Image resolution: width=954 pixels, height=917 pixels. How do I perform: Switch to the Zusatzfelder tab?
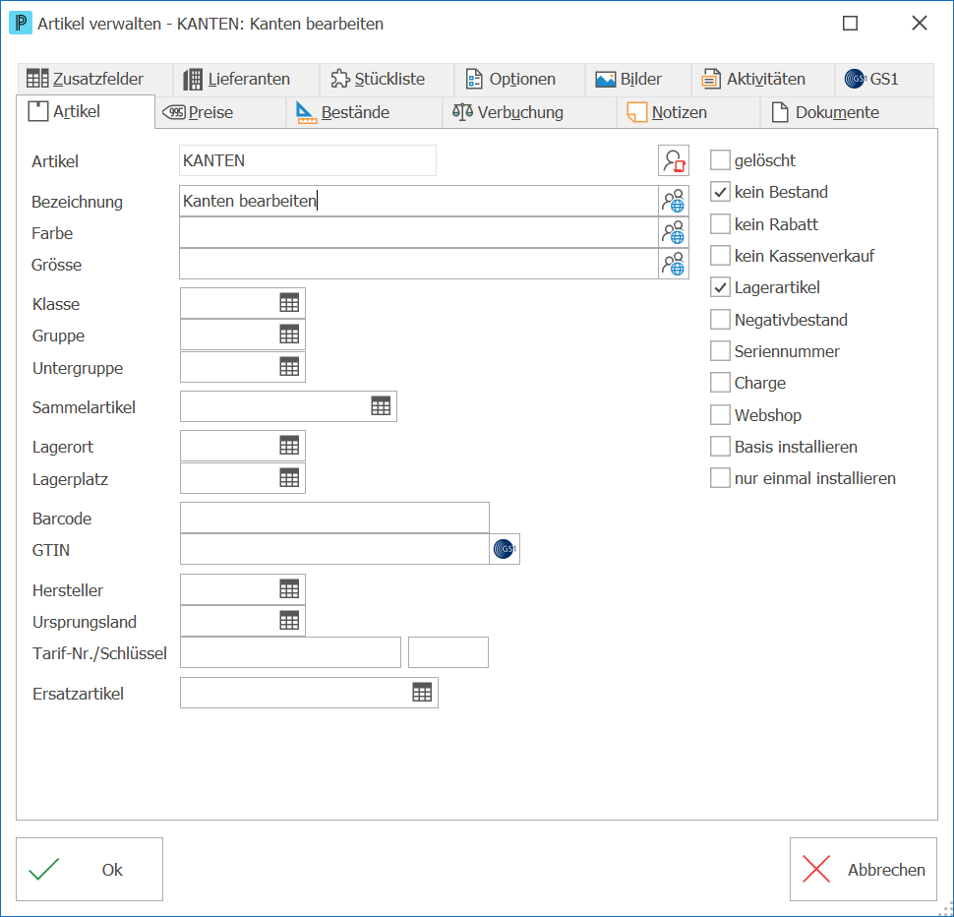click(x=95, y=79)
